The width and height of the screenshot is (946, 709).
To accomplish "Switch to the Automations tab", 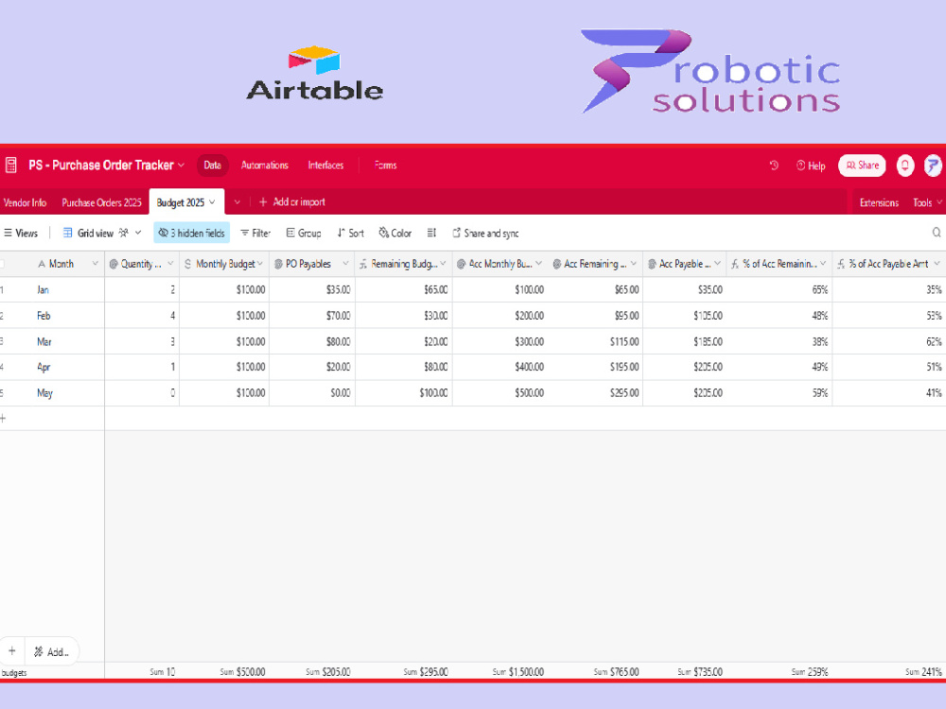I will coord(264,165).
